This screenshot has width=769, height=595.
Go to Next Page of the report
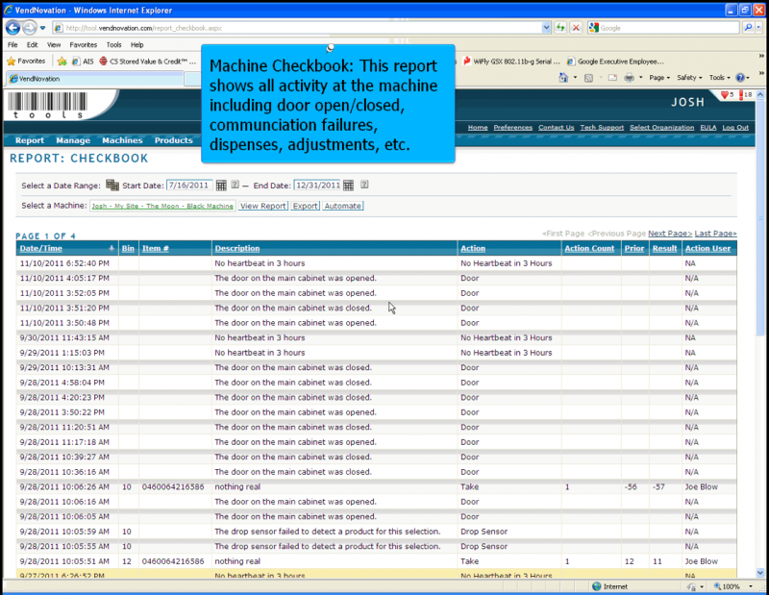tap(670, 234)
